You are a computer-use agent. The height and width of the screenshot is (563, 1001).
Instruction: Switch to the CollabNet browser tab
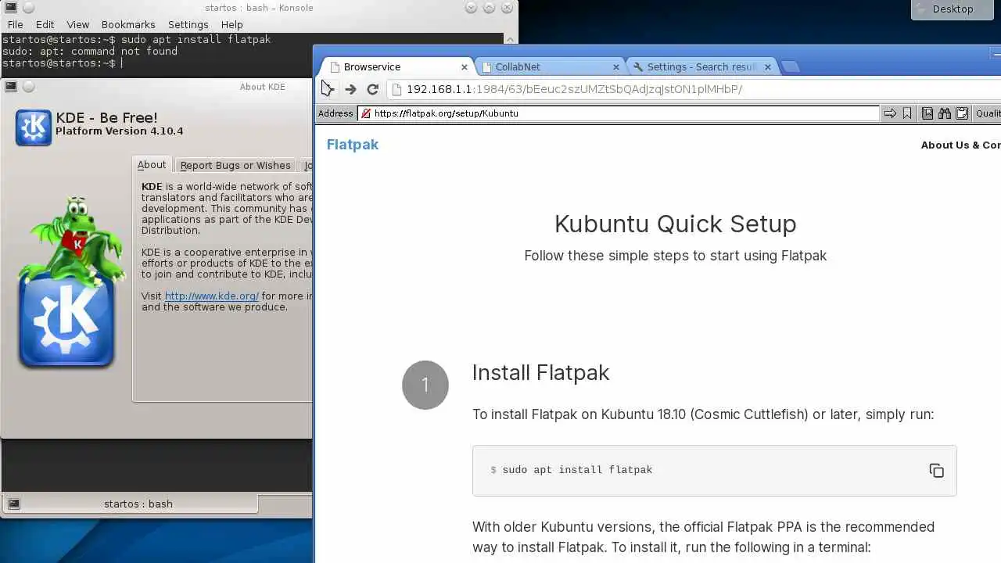pyautogui.click(x=550, y=66)
